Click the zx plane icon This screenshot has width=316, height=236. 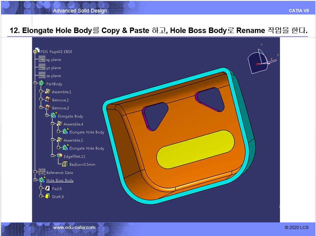pyautogui.click(x=42, y=76)
